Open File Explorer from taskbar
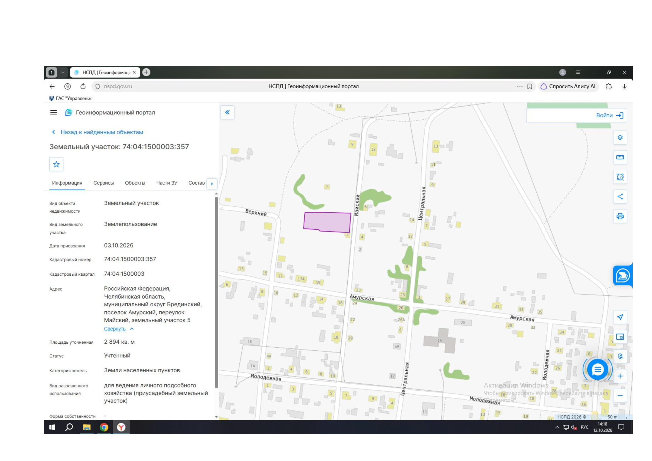 tap(87, 427)
